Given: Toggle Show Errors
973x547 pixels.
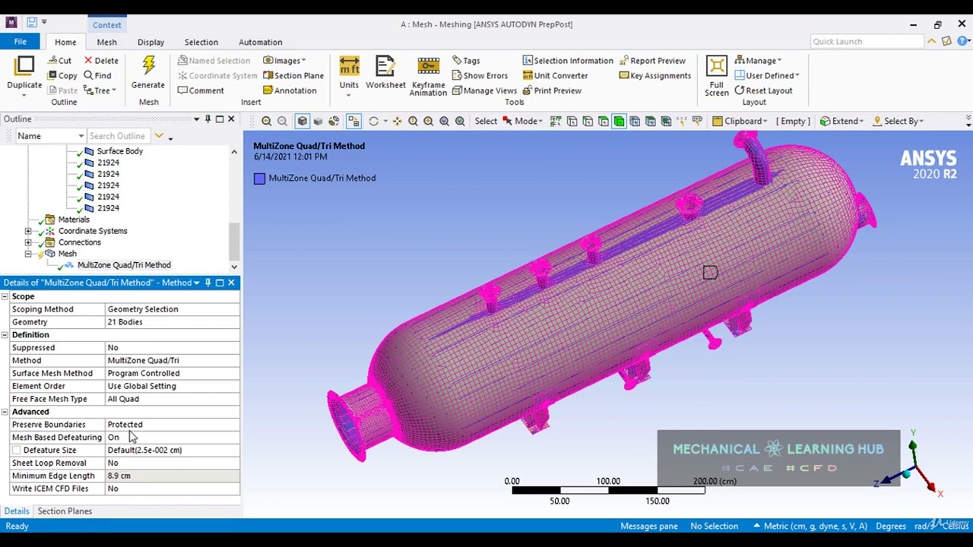Looking at the screenshot, I should click(480, 75).
